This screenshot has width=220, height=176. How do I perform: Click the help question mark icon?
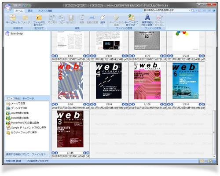[214, 11]
